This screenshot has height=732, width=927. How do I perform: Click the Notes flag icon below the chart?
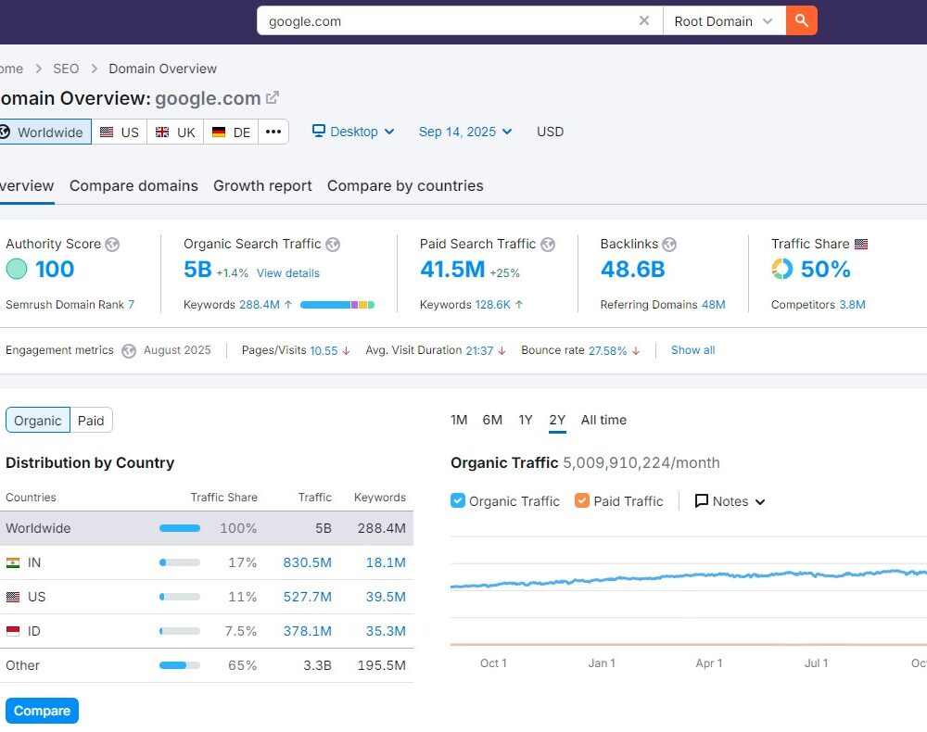tap(702, 500)
